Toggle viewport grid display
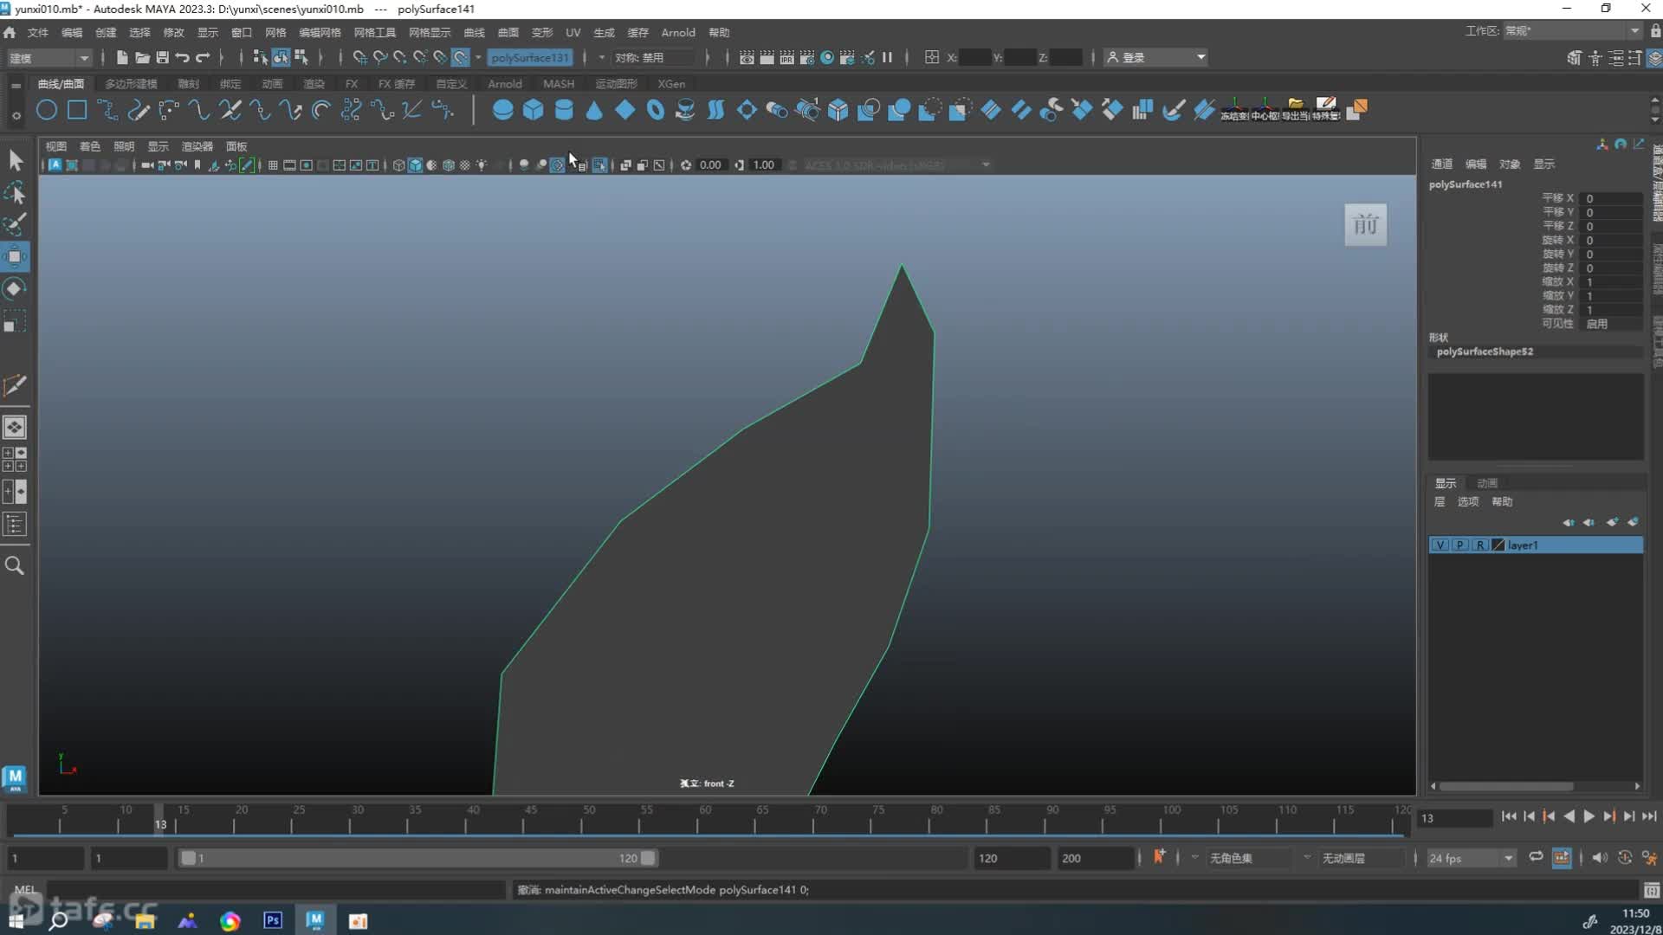 (273, 164)
